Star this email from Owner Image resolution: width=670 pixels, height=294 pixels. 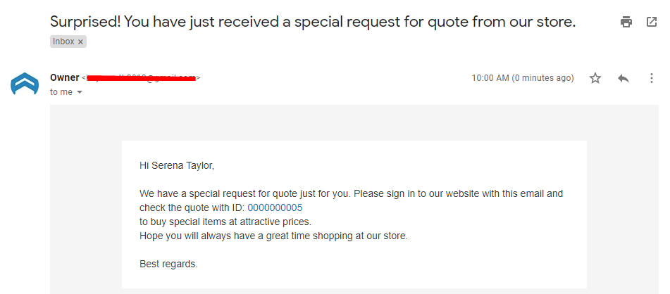click(595, 78)
